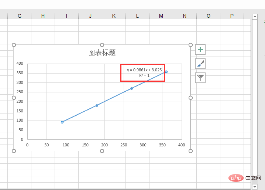Select the trendline equation y = 0.9861x + 3.025
265x190 pixels.
click(x=144, y=70)
